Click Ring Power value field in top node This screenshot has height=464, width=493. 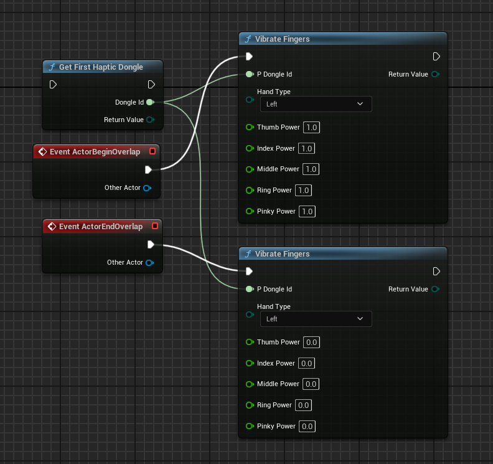pyautogui.click(x=303, y=190)
